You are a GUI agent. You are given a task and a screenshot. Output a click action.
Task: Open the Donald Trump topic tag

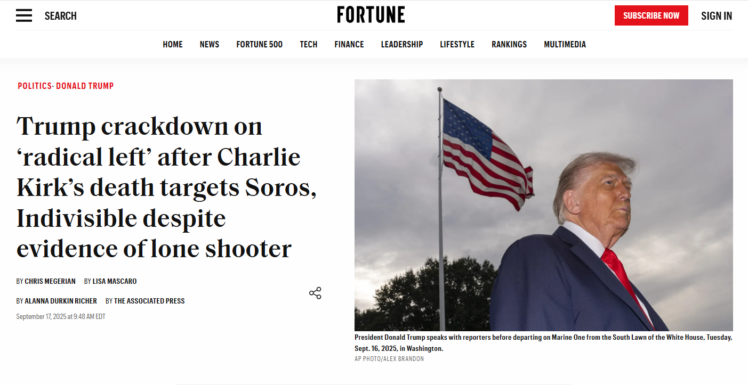point(85,86)
